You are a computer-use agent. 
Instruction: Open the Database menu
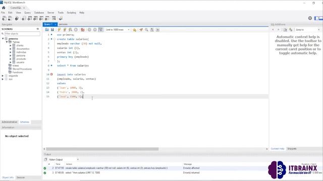(x=39, y=13)
